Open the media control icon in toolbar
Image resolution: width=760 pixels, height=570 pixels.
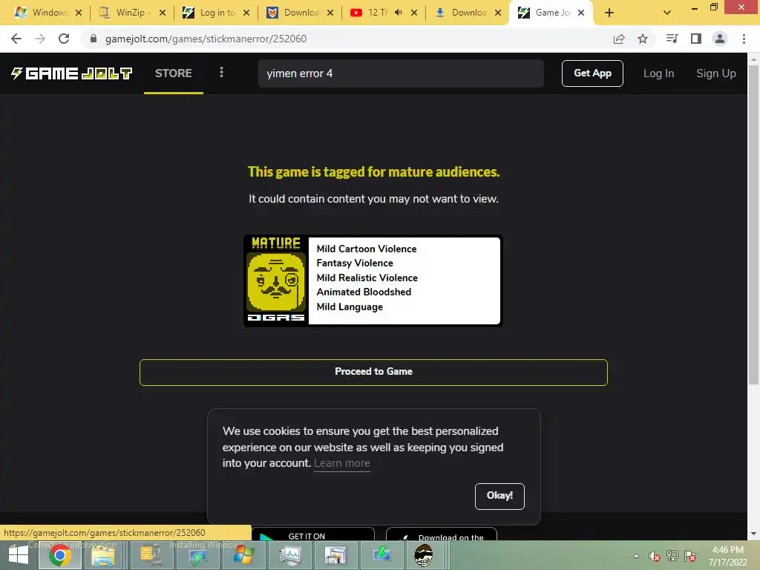(x=672, y=39)
